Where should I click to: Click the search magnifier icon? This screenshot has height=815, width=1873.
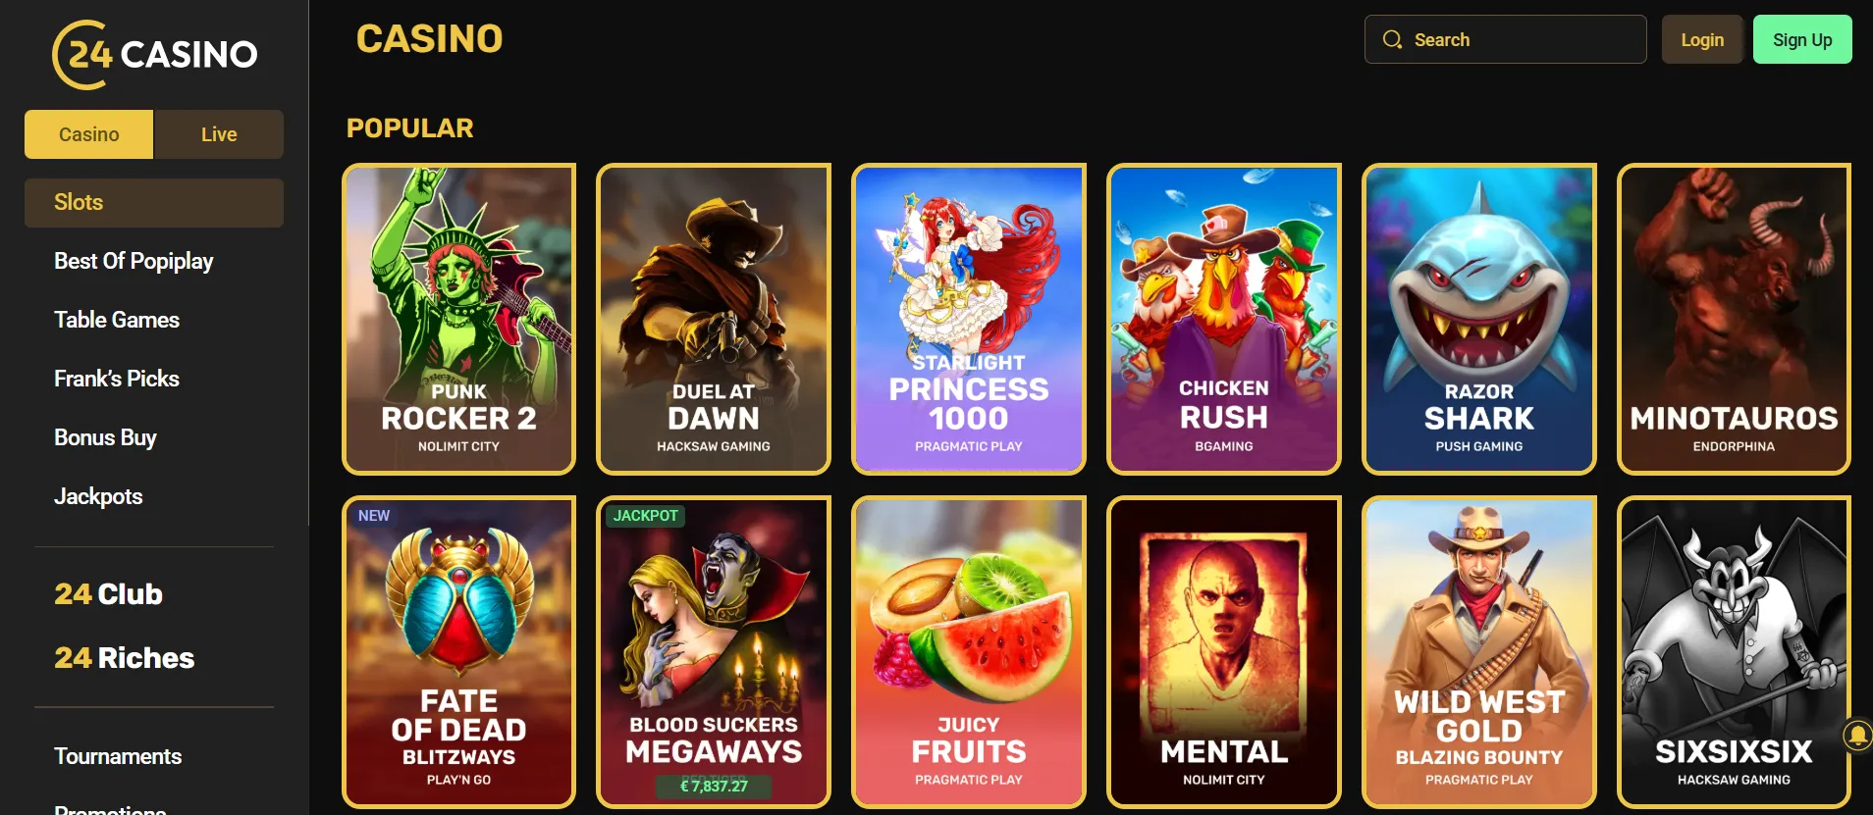point(1392,40)
